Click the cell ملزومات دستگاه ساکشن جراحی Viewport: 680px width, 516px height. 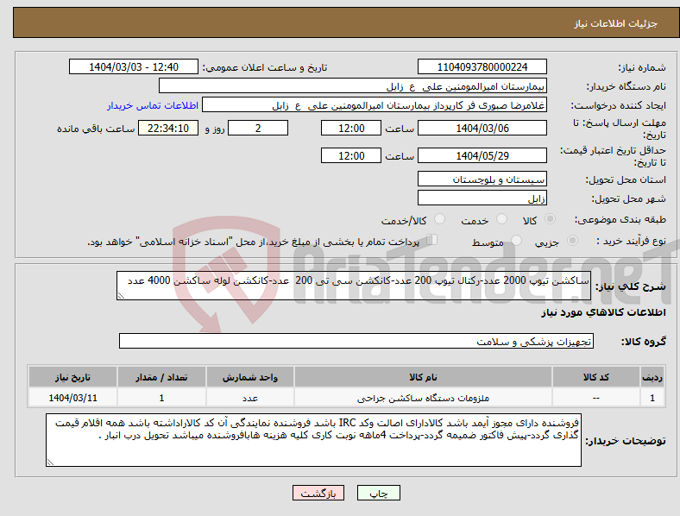pyautogui.click(x=423, y=398)
